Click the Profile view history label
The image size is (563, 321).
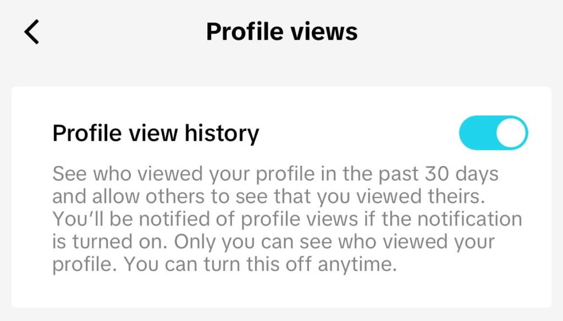155,134
